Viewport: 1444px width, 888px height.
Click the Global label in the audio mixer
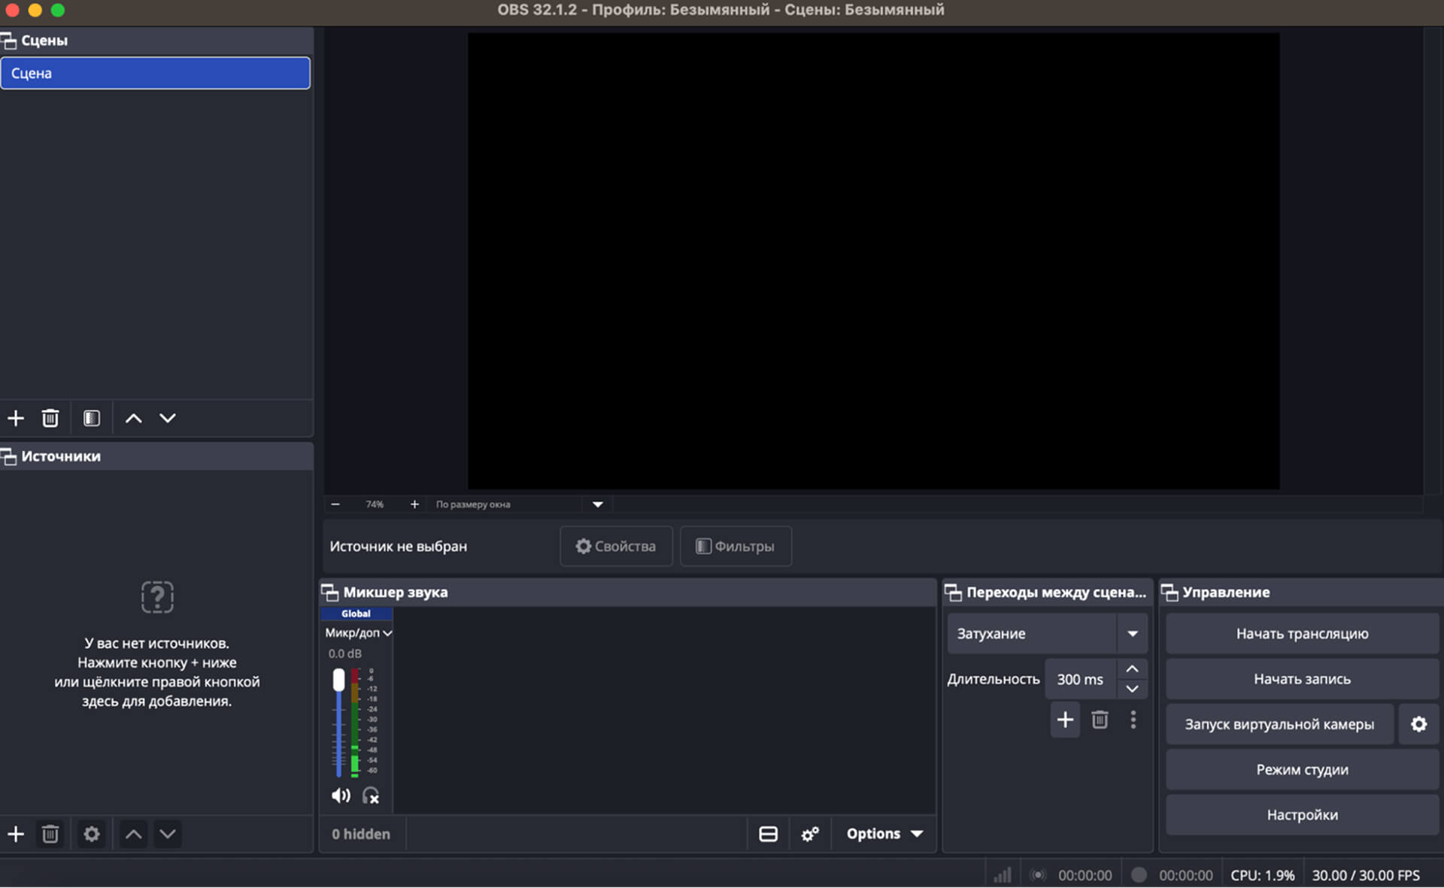click(x=356, y=614)
